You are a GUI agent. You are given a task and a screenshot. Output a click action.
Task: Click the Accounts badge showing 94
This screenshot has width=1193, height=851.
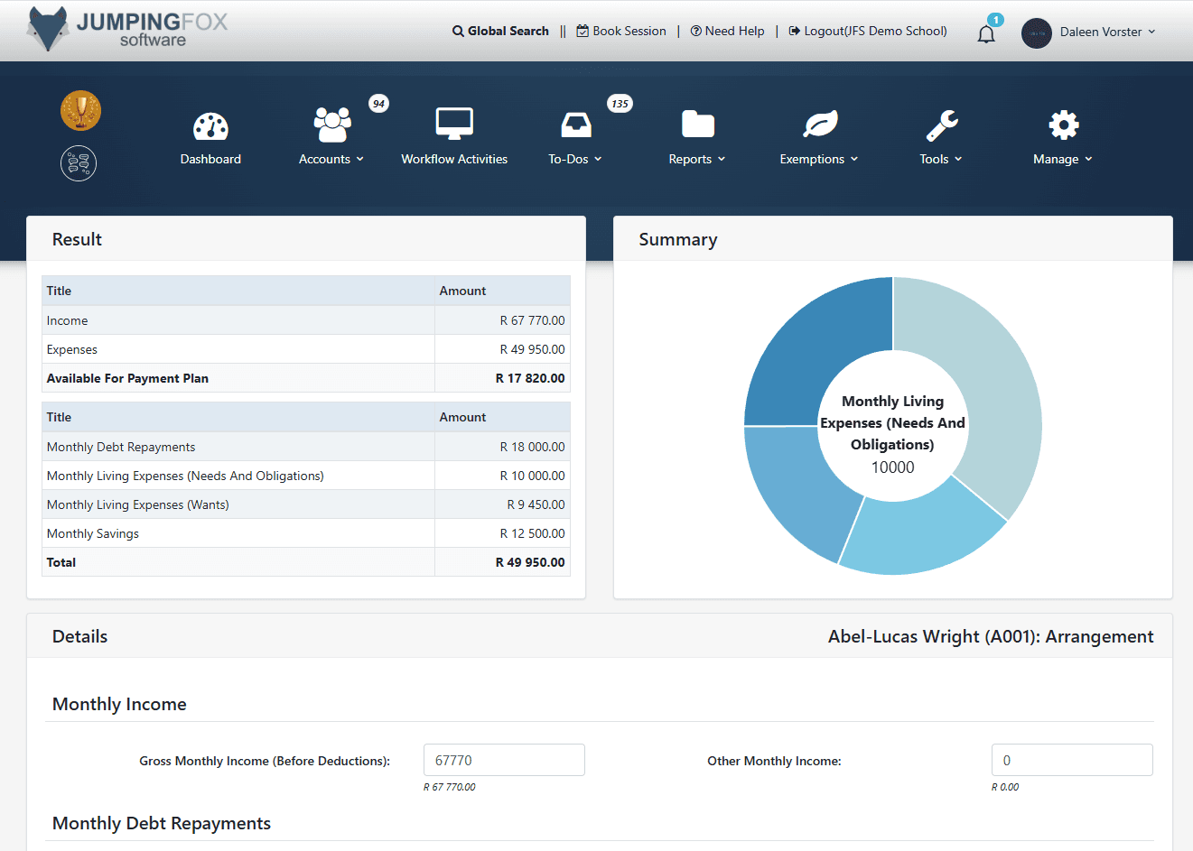pos(378,104)
